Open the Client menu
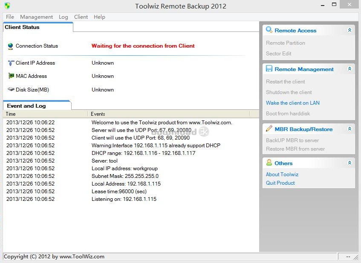The width and height of the screenshot is (361, 263). (x=81, y=17)
